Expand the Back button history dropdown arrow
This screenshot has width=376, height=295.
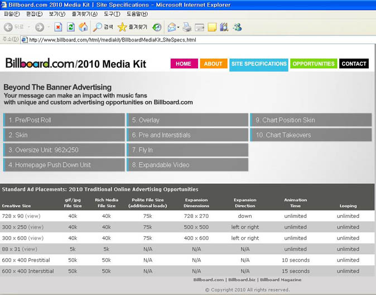coord(28,27)
